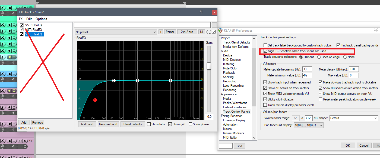
Task: Click Reset defaults in ReaEQ
Action: (x=133, y=124)
